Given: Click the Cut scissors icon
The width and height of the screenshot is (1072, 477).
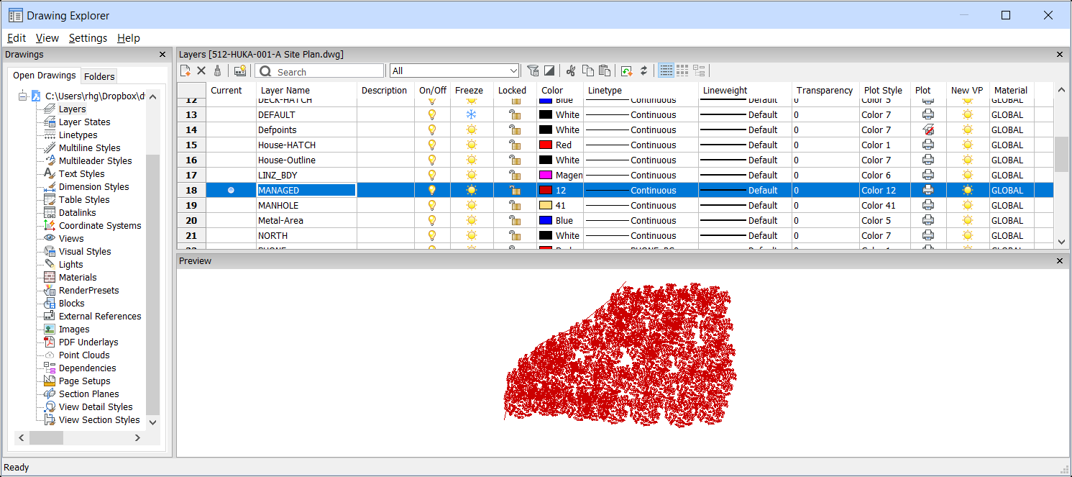Looking at the screenshot, I should [571, 71].
